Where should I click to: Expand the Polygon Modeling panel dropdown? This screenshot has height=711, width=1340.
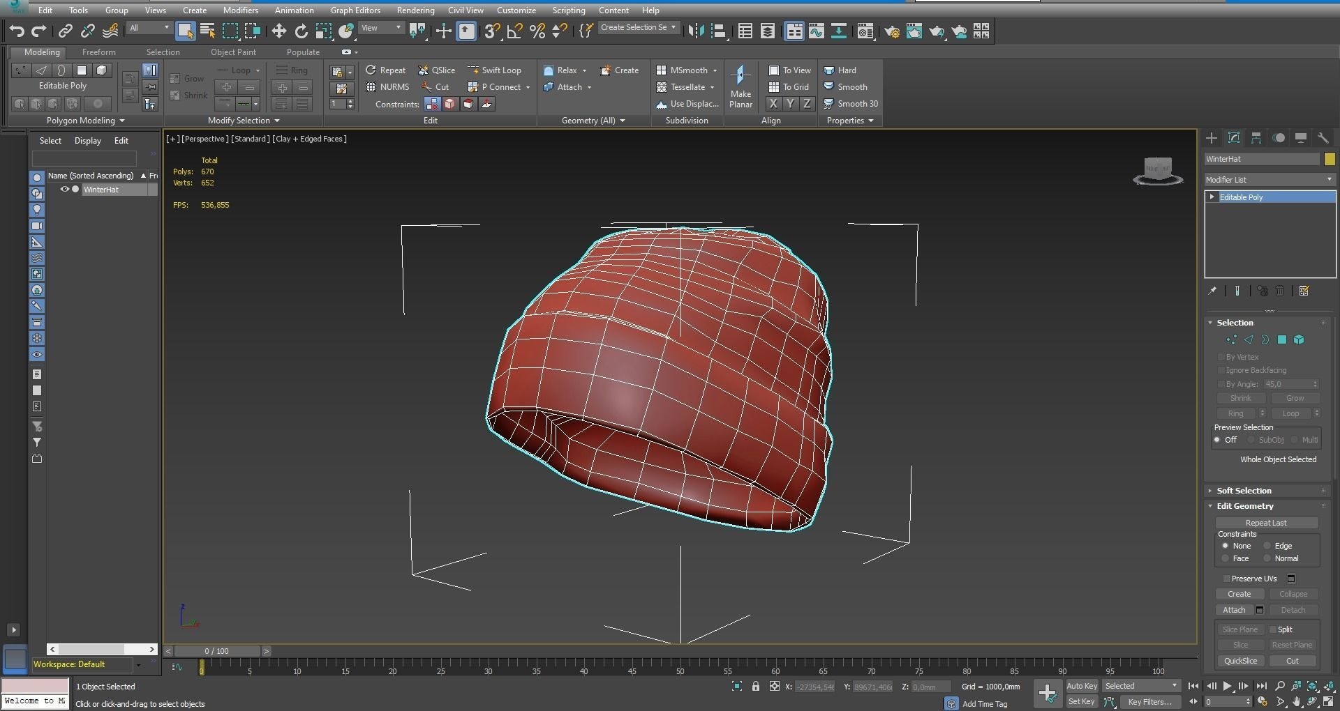click(x=85, y=121)
